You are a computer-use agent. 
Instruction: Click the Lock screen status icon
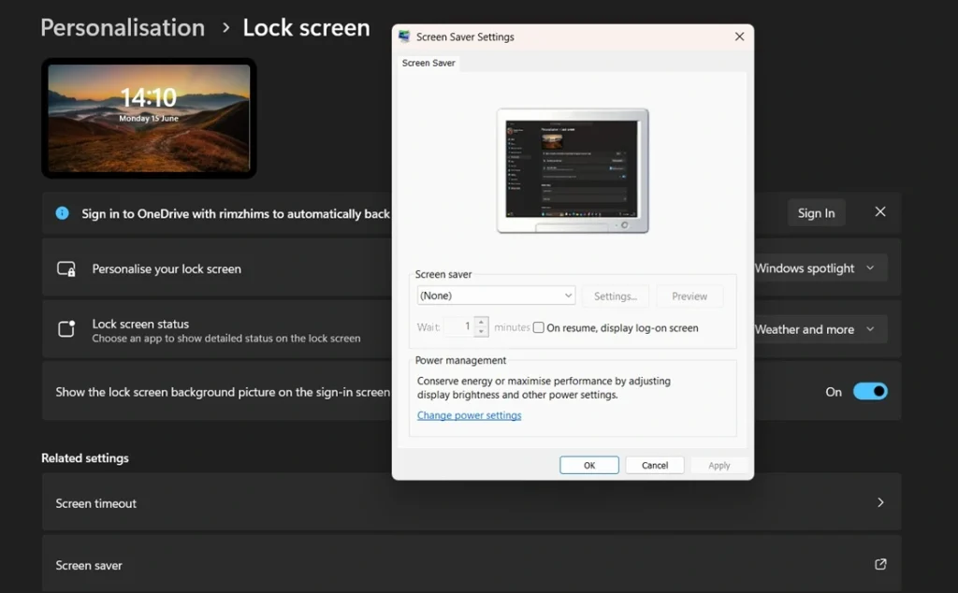[x=66, y=329]
